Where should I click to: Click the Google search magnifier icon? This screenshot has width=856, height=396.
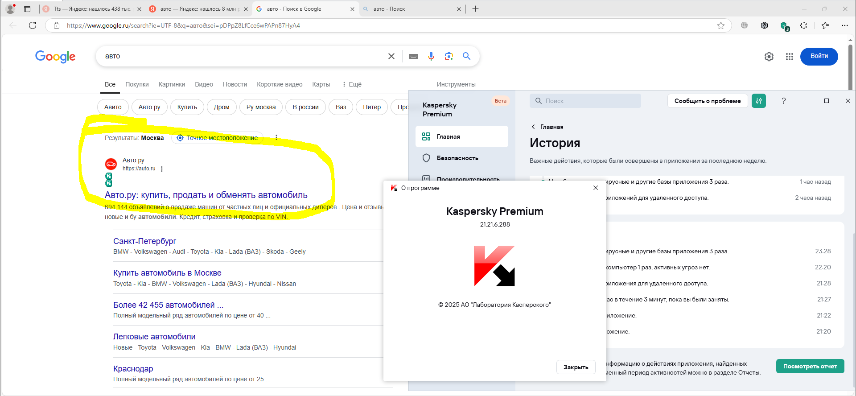(467, 56)
